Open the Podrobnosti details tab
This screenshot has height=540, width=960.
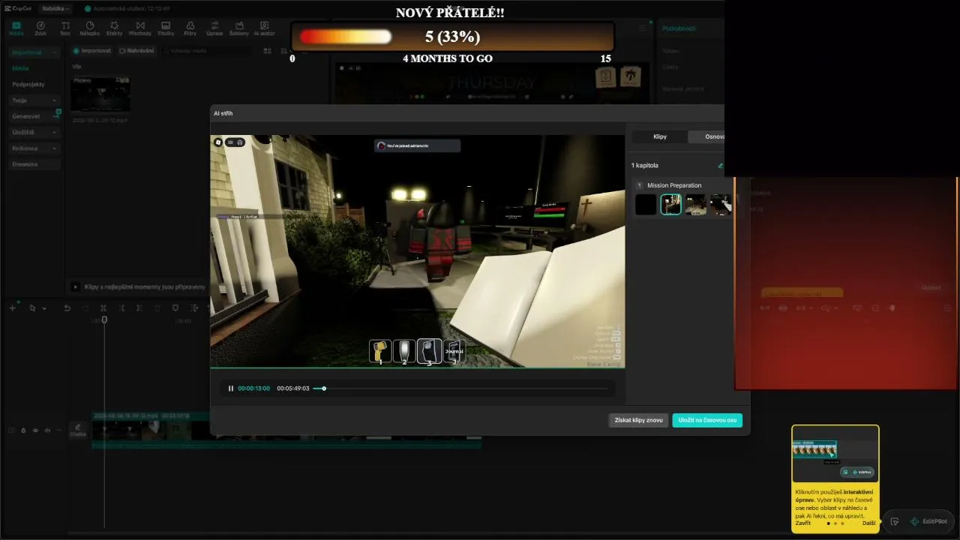click(x=679, y=28)
